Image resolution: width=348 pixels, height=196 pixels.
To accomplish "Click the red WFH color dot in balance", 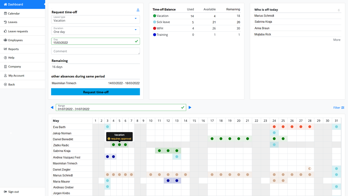I will 155,28.
